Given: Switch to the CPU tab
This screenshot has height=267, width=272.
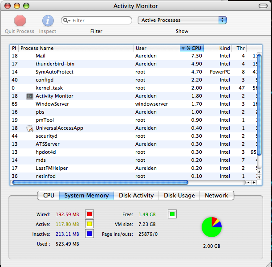Looking at the screenshot, I should click(x=49, y=195).
